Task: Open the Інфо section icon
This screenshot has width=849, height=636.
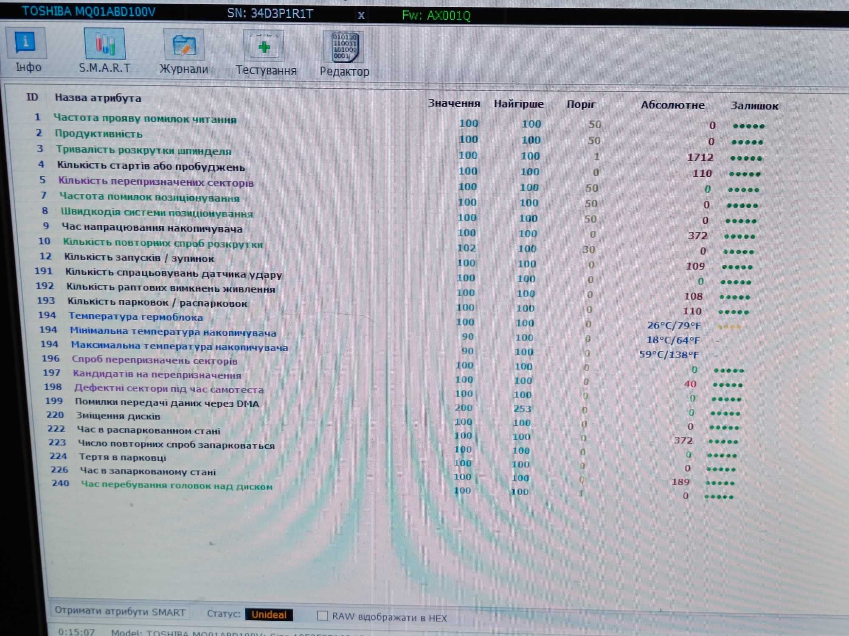Action: 26,42
